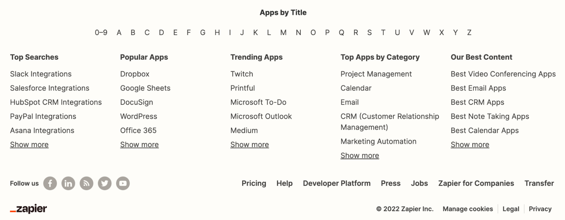Open the Dropbox app page
Screen dimensions: 565x220
pyautogui.click(x=135, y=74)
